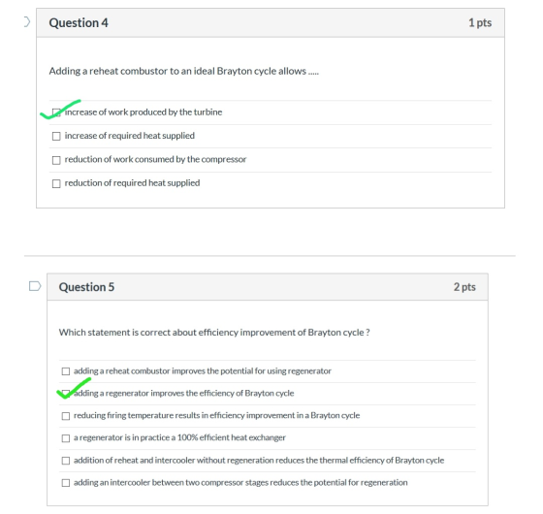Image resolution: width=543 pixels, height=514 pixels.
Task: Tick 'addition of reheat and intercooler' option
Action: click(66, 461)
